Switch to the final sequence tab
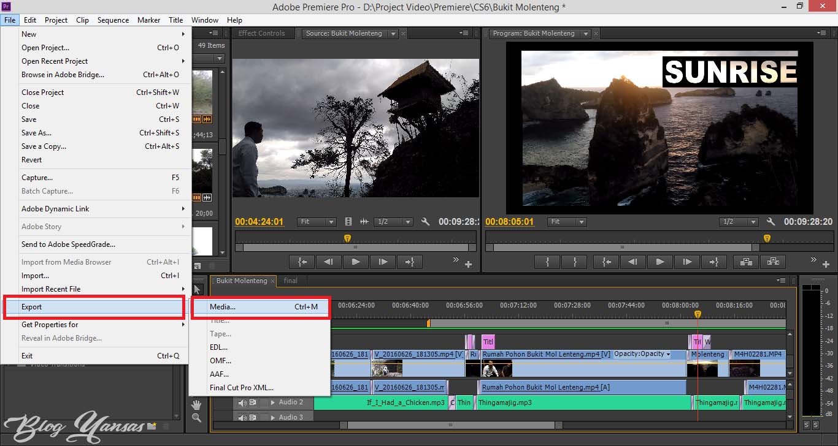The image size is (838, 446). [x=291, y=281]
